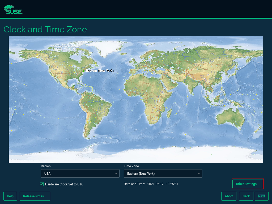This screenshot has width=272, height=204.
Task: Go back to the previous installer step
Action: tap(246, 196)
